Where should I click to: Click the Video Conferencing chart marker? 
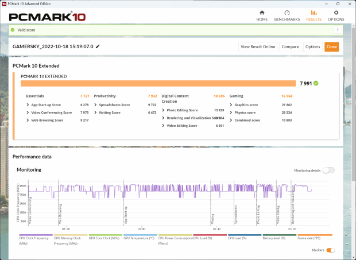click(30, 210)
